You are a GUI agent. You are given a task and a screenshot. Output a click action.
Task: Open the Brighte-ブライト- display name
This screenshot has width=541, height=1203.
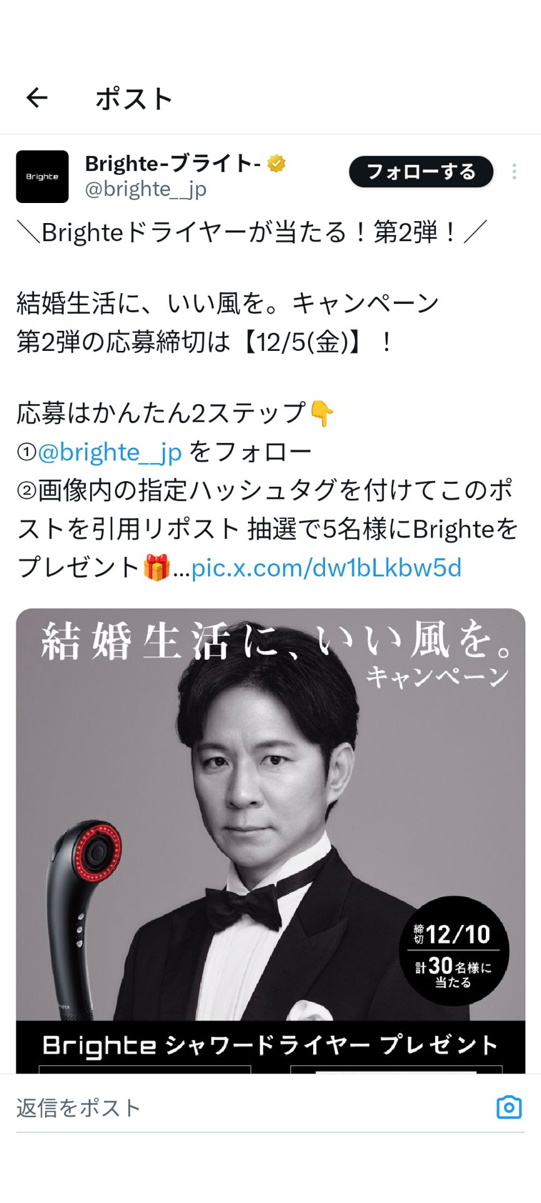[x=173, y=164]
